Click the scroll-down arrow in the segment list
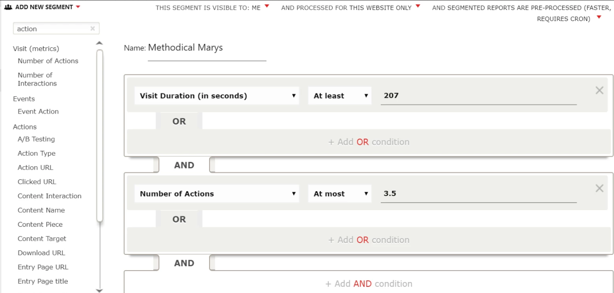The image size is (614, 293). 99,290
